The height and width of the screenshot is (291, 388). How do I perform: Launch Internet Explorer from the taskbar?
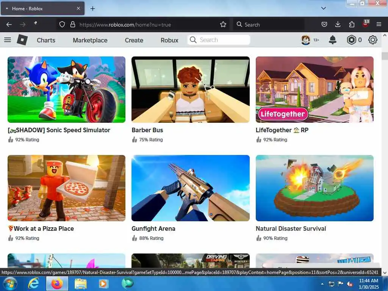[33, 283]
